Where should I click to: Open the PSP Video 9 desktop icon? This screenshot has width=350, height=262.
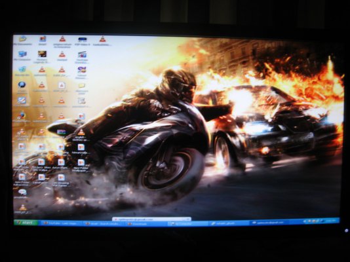tap(83, 41)
